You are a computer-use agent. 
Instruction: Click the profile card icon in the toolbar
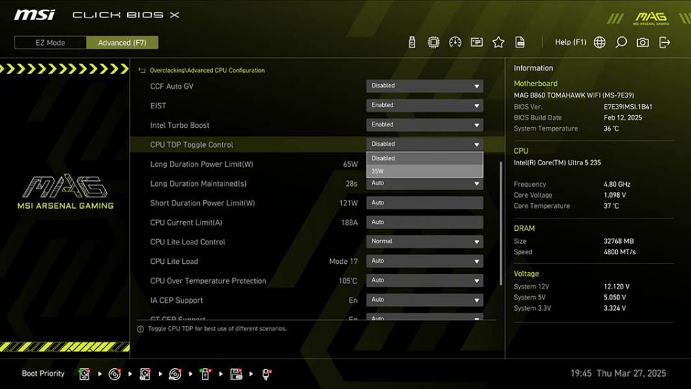[x=476, y=42]
